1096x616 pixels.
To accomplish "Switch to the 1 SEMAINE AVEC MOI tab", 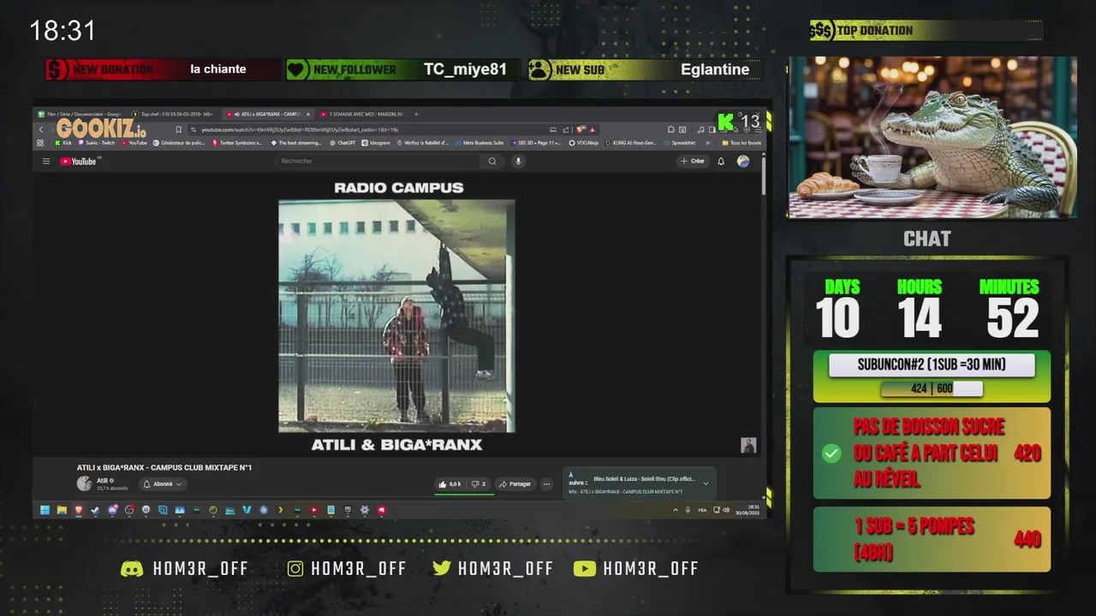I will point(361,114).
